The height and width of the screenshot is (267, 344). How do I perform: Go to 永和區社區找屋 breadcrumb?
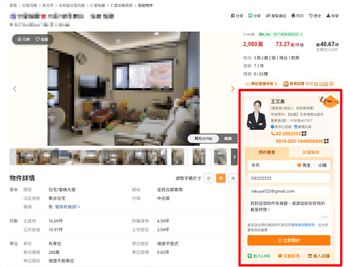tap(72, 6)
